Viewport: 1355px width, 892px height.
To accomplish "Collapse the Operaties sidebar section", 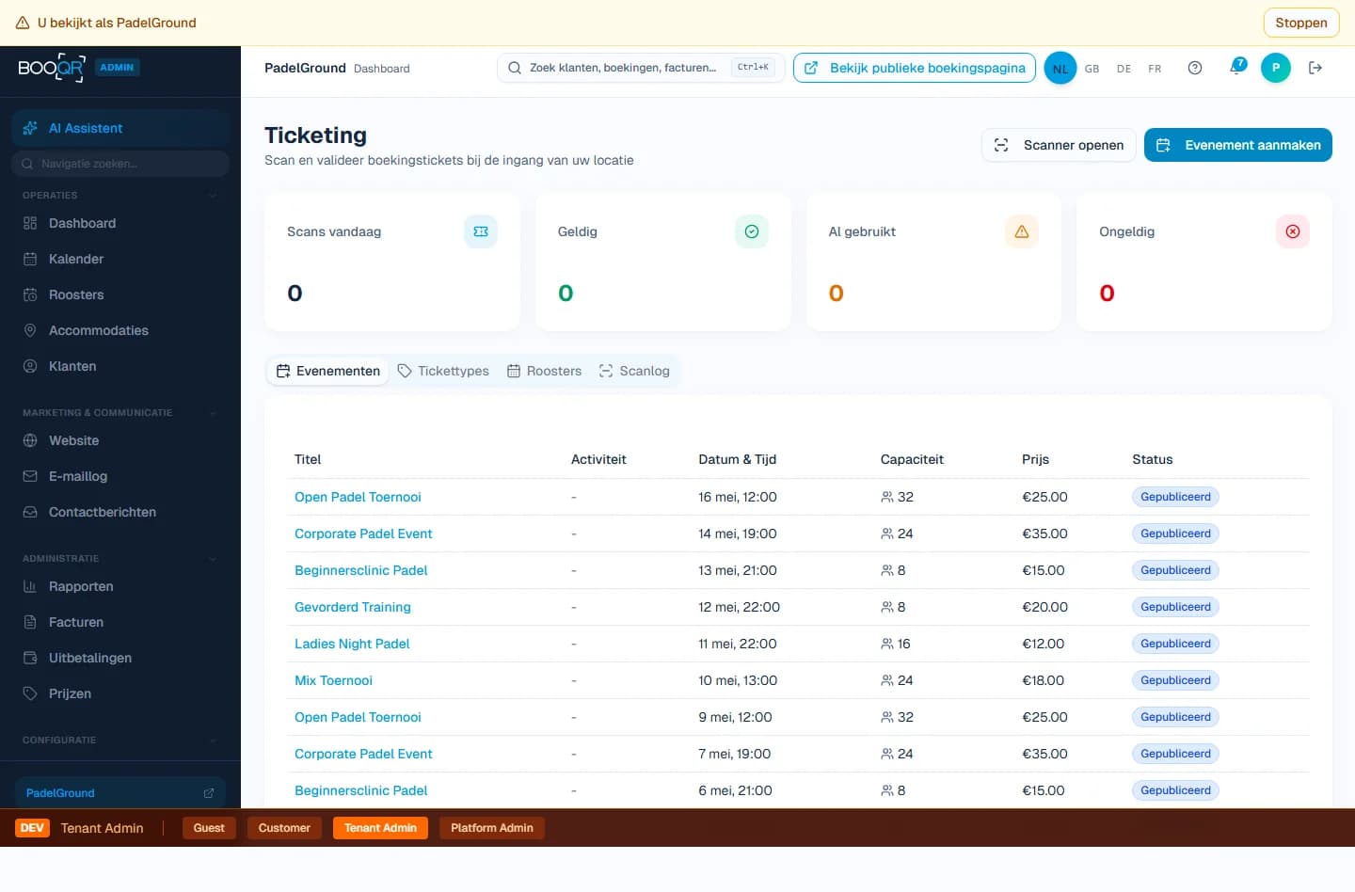I will click(213, 196).
